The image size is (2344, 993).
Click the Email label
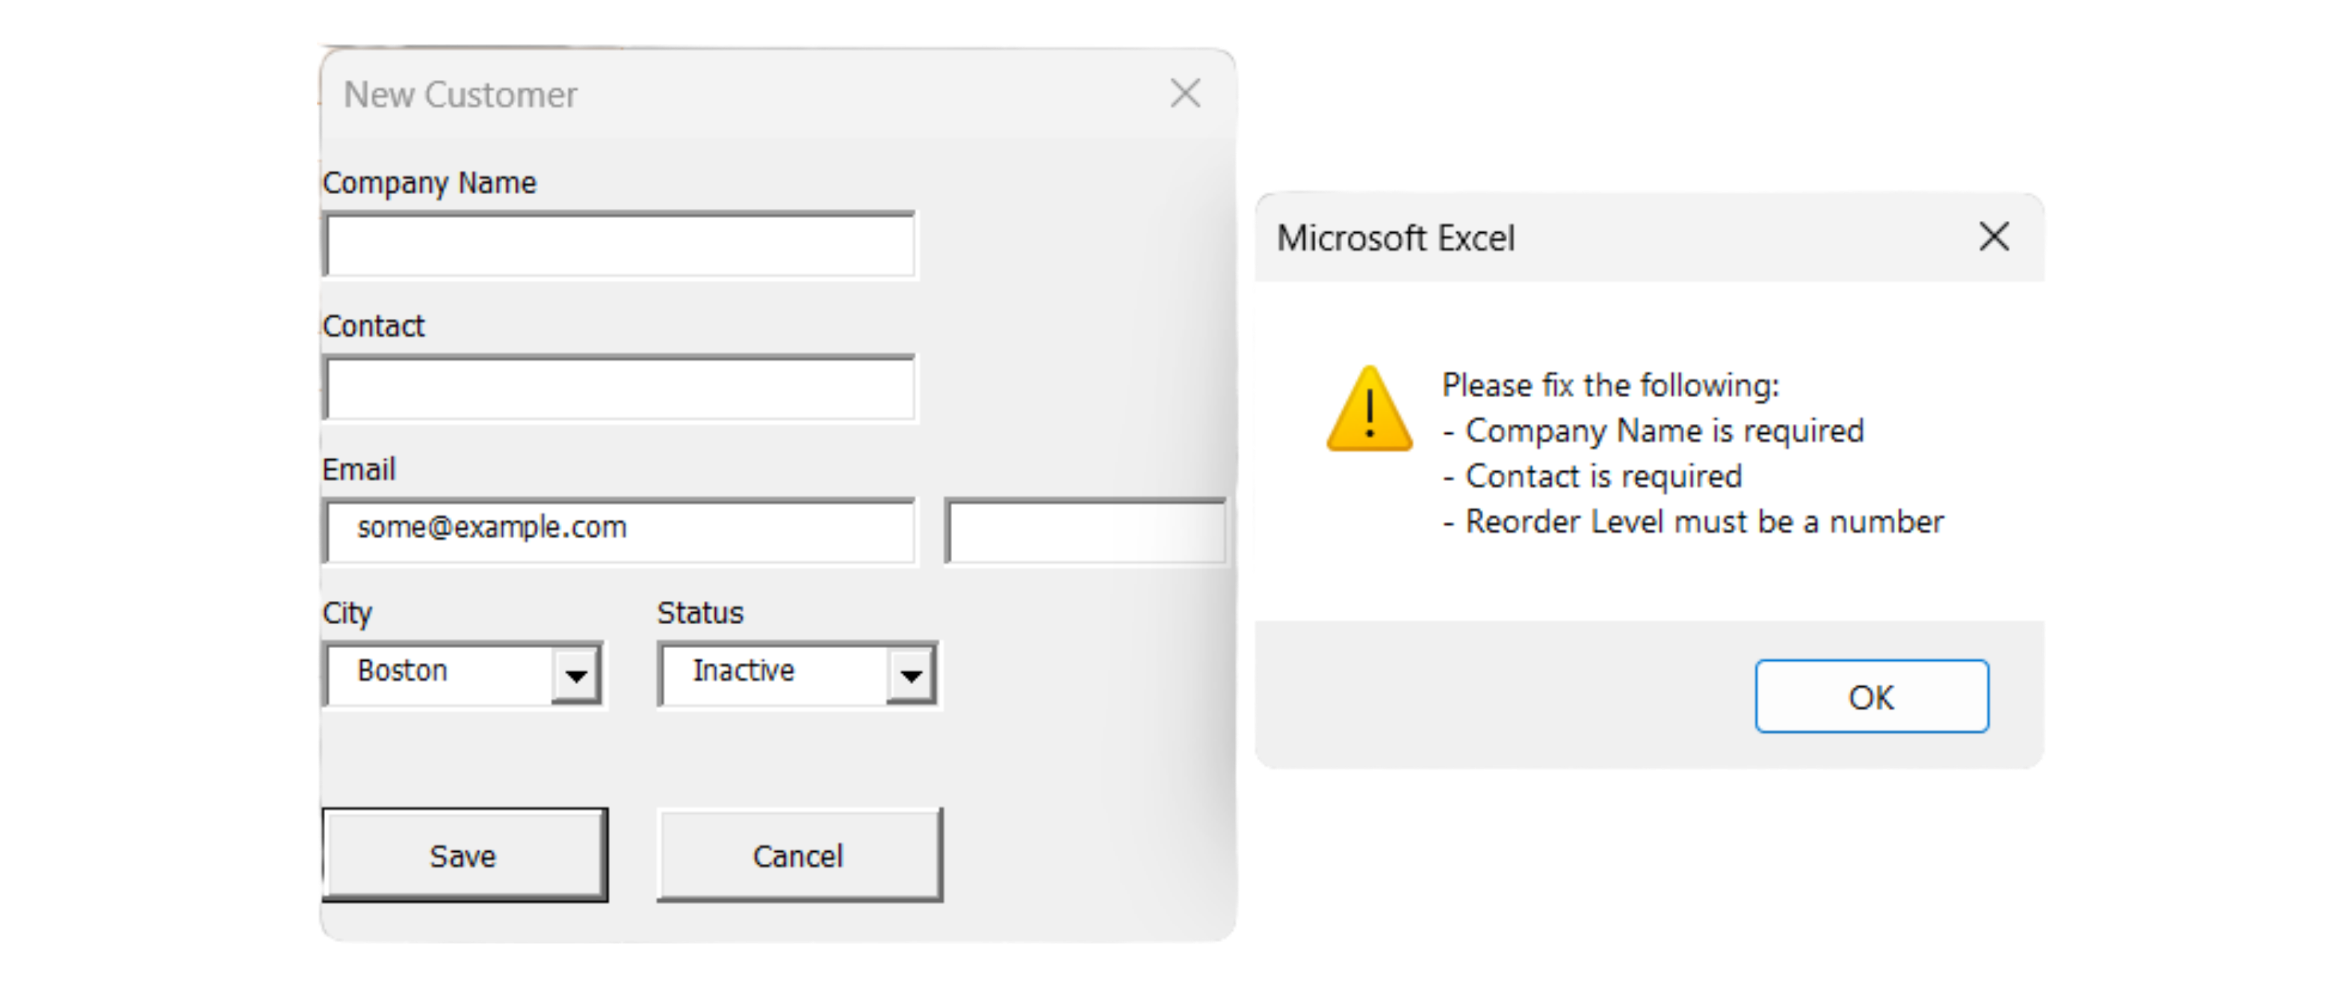(x=359, y=469)
